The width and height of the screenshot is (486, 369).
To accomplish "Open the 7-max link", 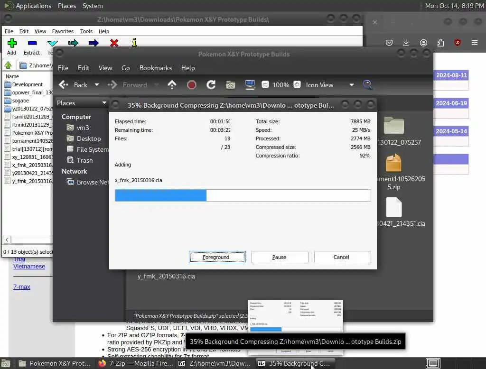I will point(22,287).
